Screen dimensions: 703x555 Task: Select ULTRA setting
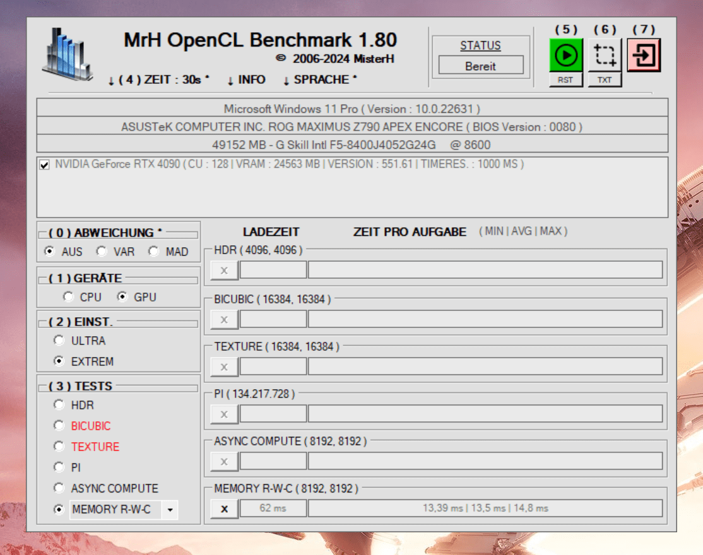coord(59,341)
